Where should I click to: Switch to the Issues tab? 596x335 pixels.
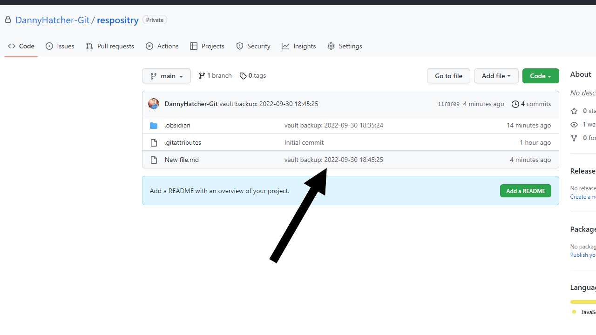point(60,46)
